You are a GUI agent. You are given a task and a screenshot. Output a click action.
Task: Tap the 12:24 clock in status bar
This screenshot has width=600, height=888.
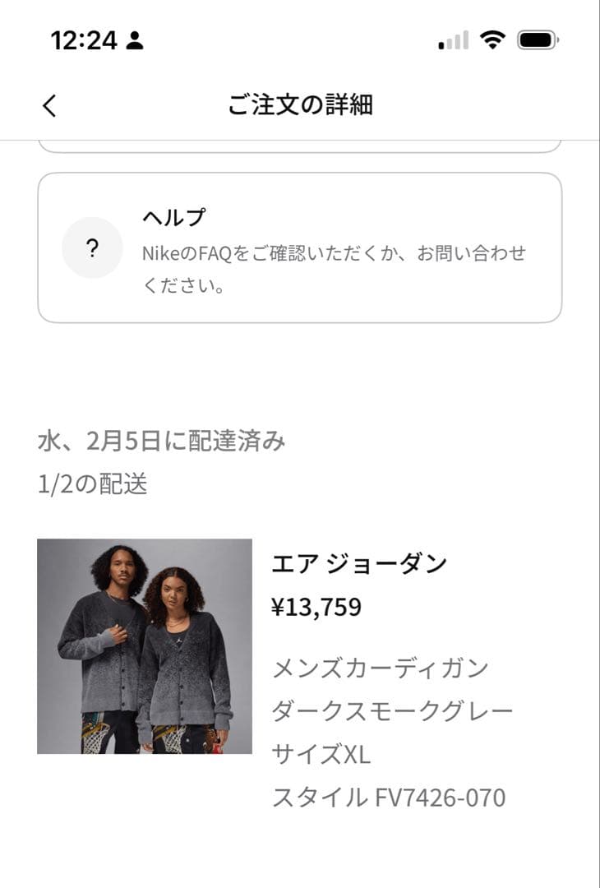click(84, 40)
